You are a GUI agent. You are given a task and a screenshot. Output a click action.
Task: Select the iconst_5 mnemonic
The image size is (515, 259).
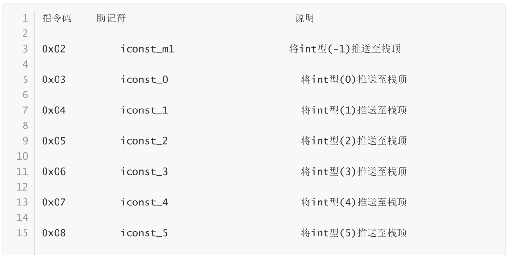pos(144,233)
